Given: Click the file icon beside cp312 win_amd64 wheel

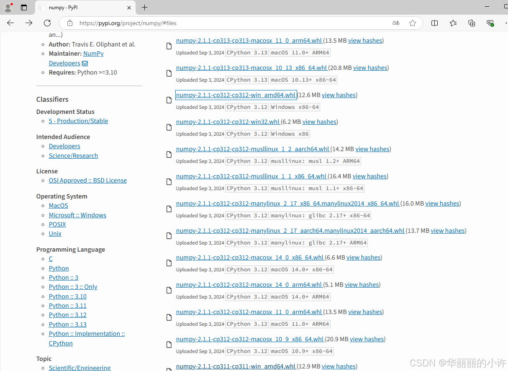Looking at the screenshot, I should [169, 100].
